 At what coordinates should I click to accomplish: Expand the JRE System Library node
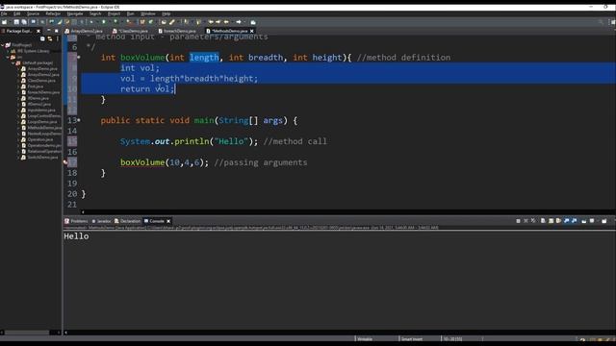(x=8, y=51)
